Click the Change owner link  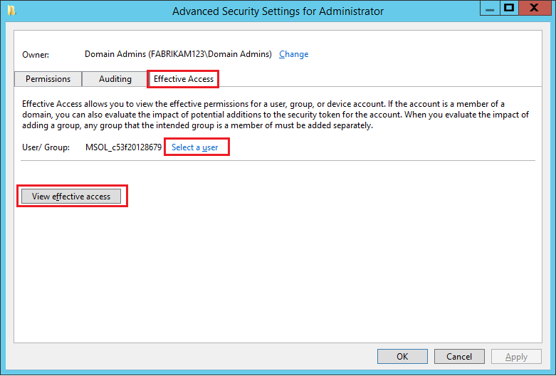(x=294, y=54)
